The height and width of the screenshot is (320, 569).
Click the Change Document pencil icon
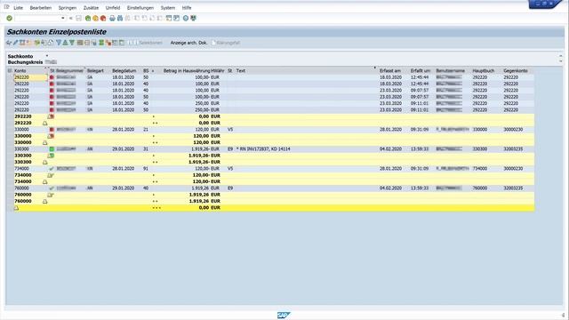[x=15, y=43]
